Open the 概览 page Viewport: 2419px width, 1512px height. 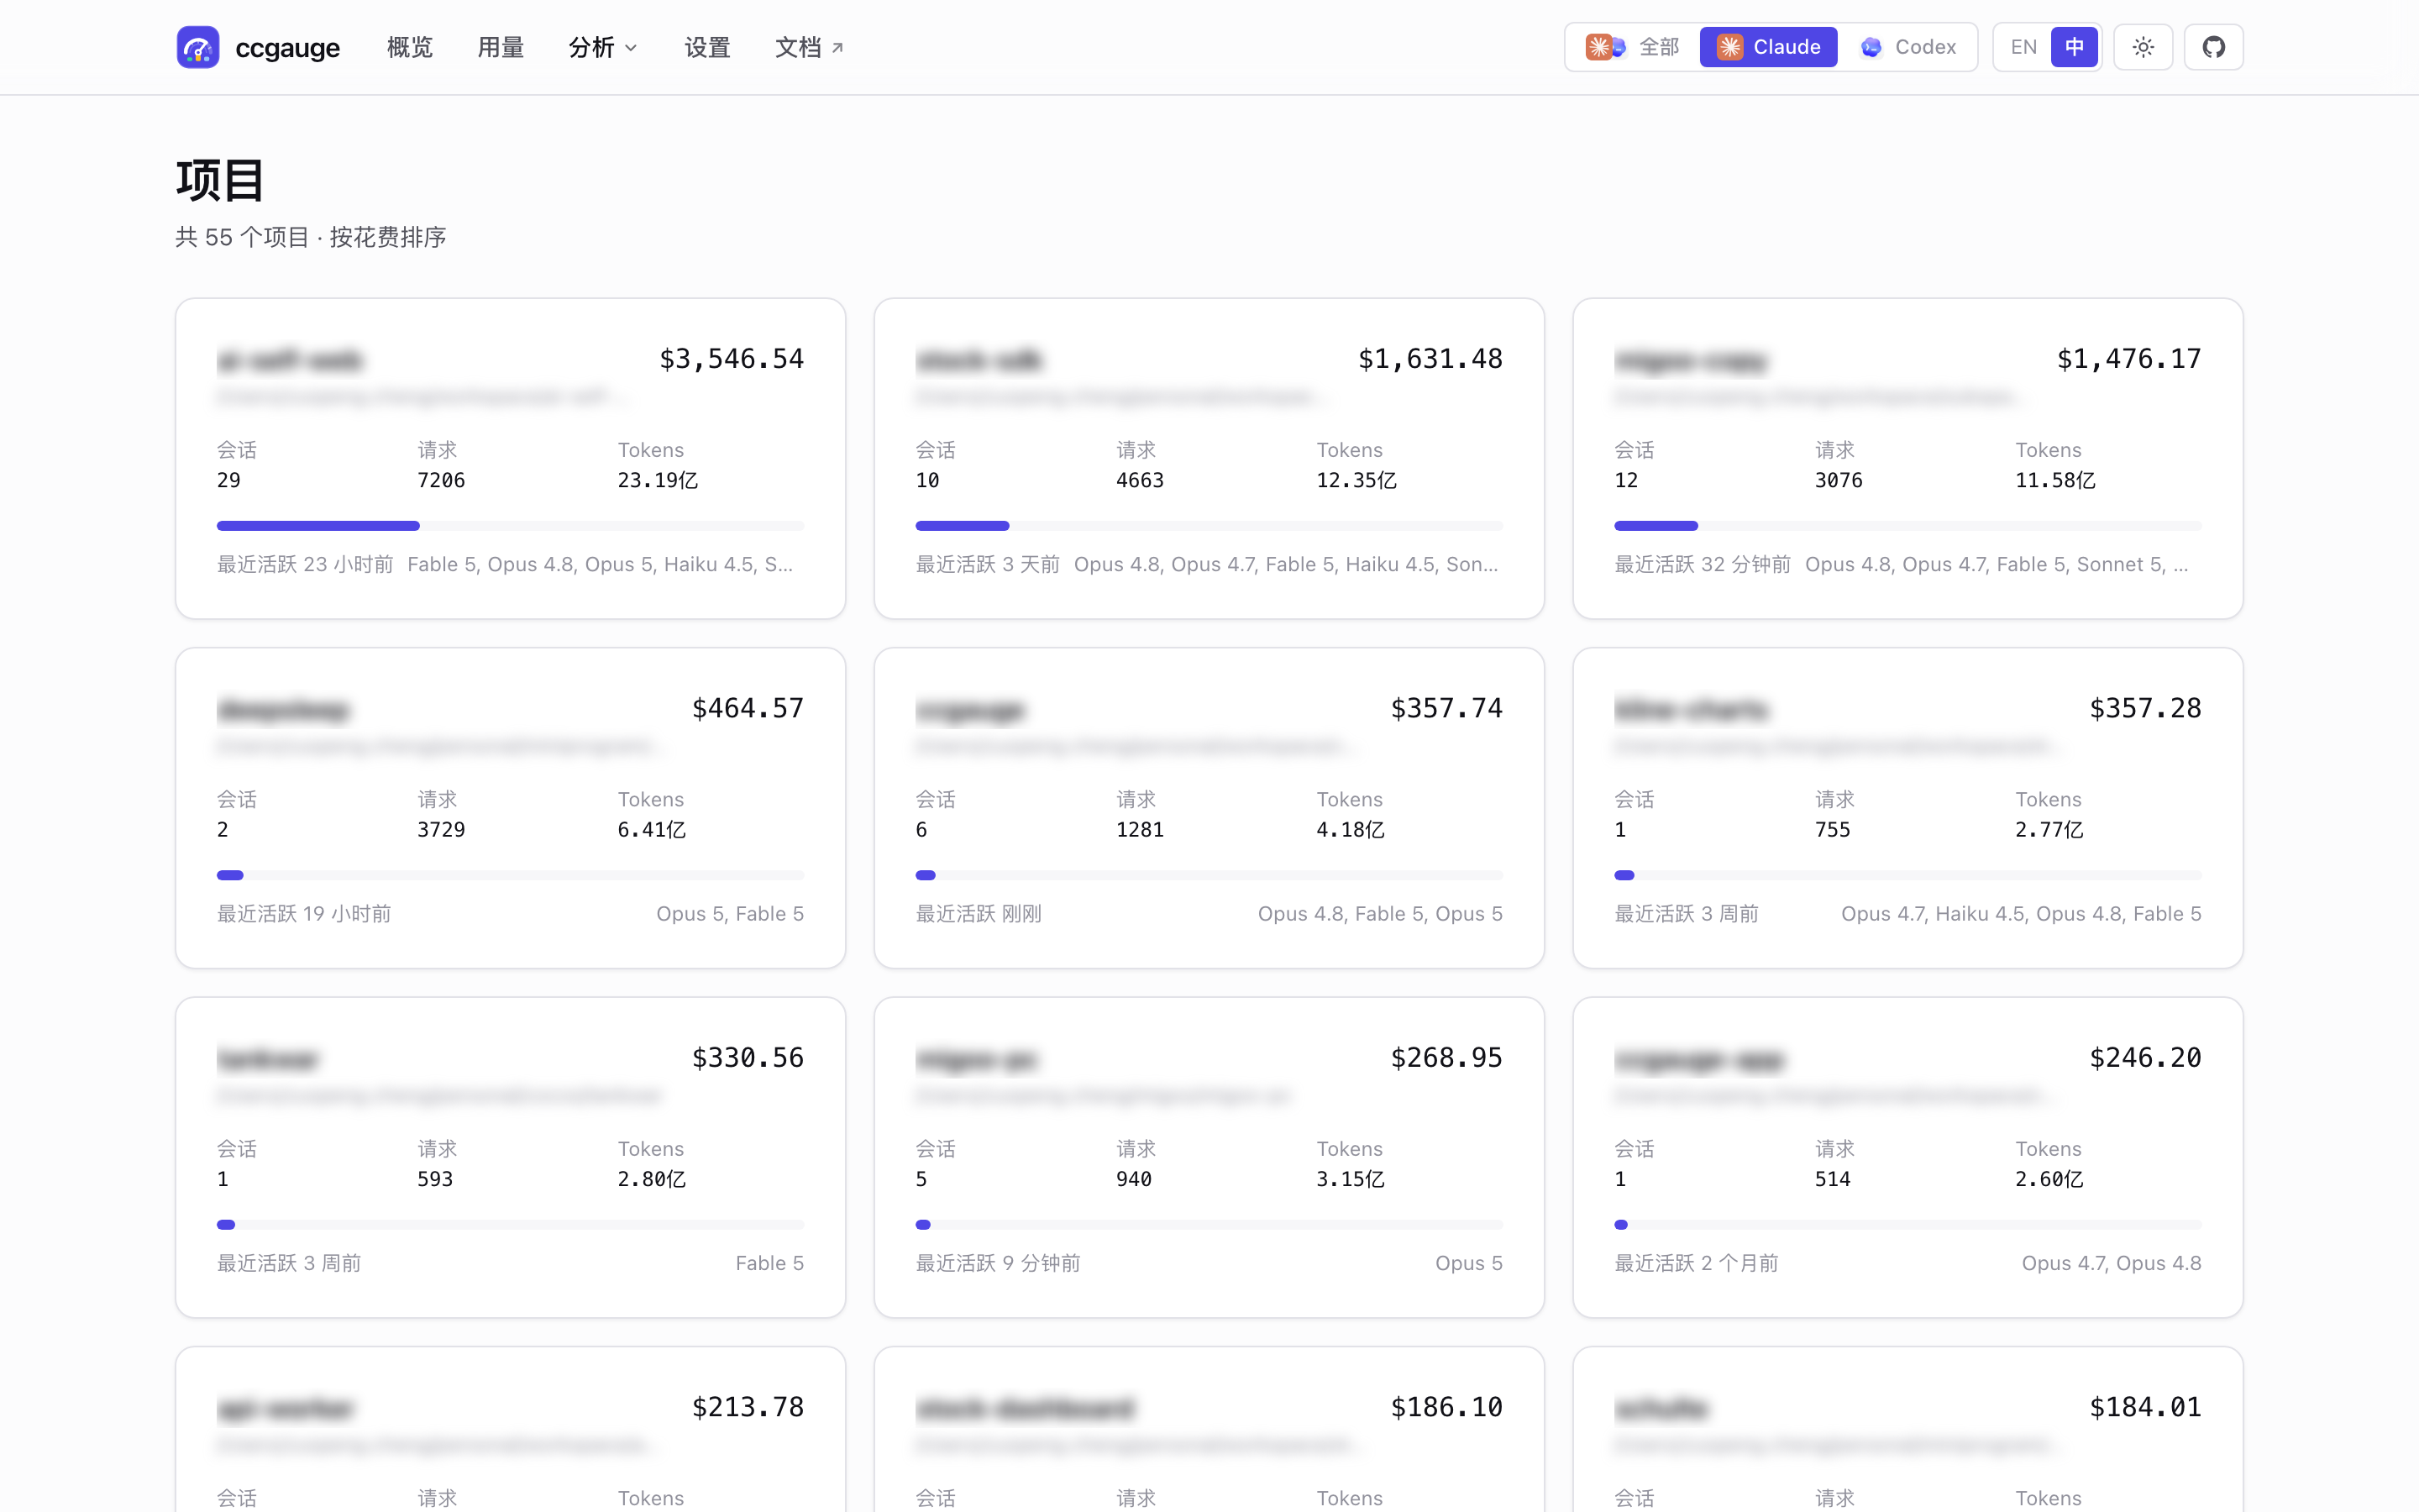pos(410,48)
